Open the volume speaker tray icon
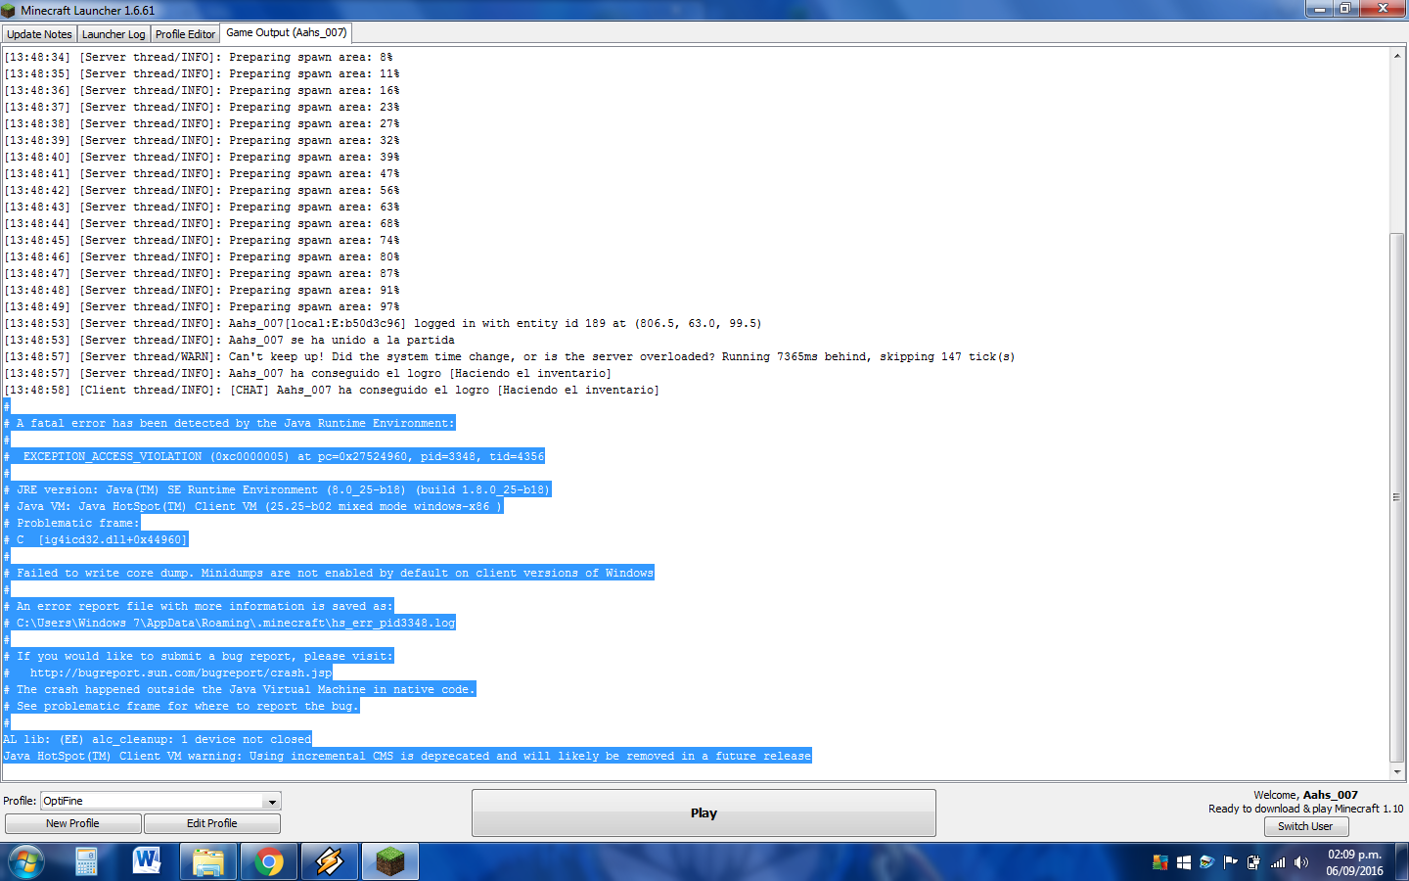This screenshot has width=1409, height=881. pyautogui.click(x=1301, y=862)
